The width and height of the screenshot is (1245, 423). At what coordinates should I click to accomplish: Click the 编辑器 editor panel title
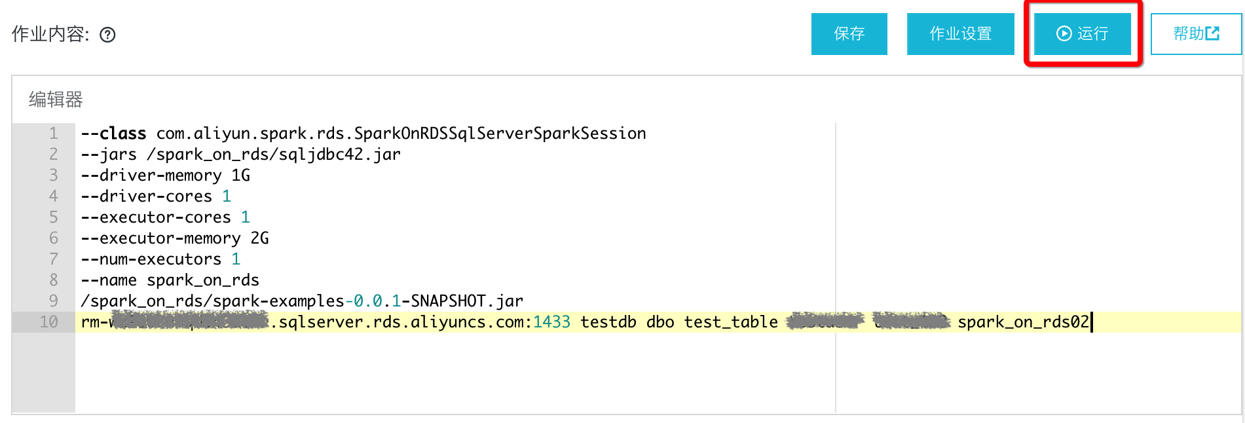click(x=56, y=100)
